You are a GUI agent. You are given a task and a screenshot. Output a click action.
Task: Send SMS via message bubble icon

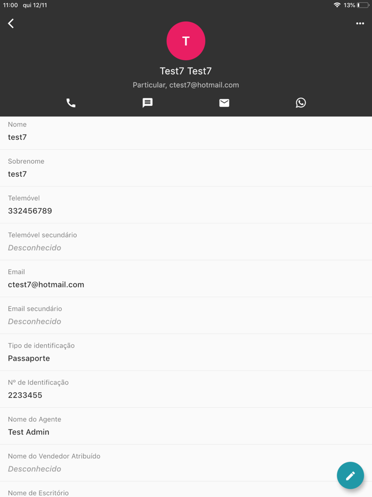(148, 103)
